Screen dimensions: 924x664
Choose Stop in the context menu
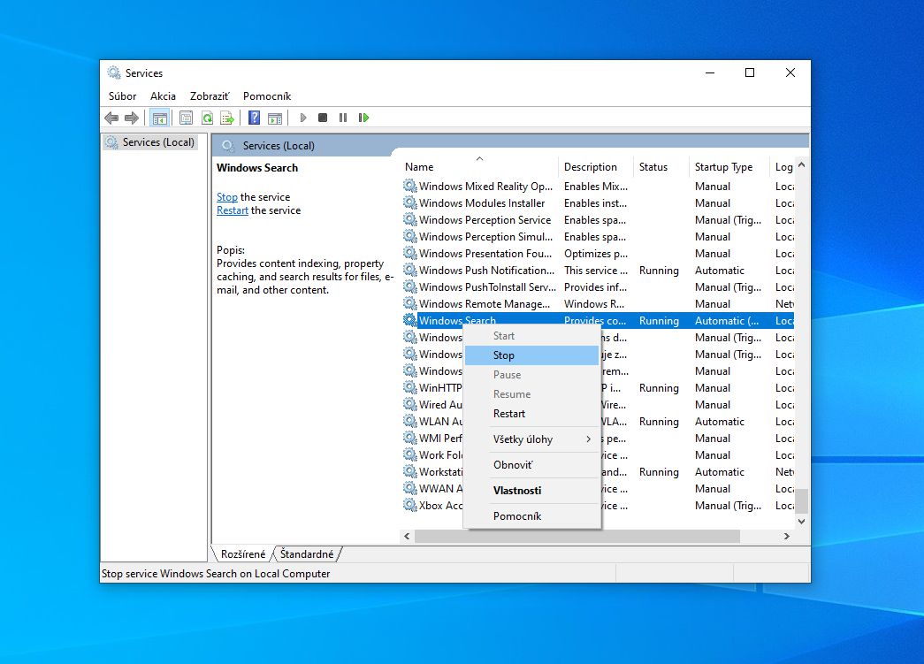[x=531, y=355]
